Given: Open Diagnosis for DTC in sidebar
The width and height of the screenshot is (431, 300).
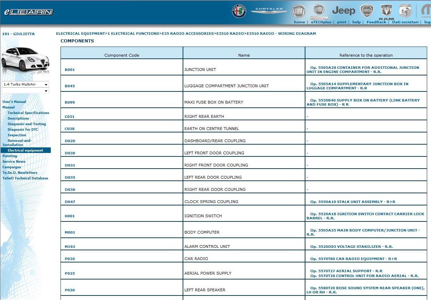Looking at the screenshot, I should 23,130.
